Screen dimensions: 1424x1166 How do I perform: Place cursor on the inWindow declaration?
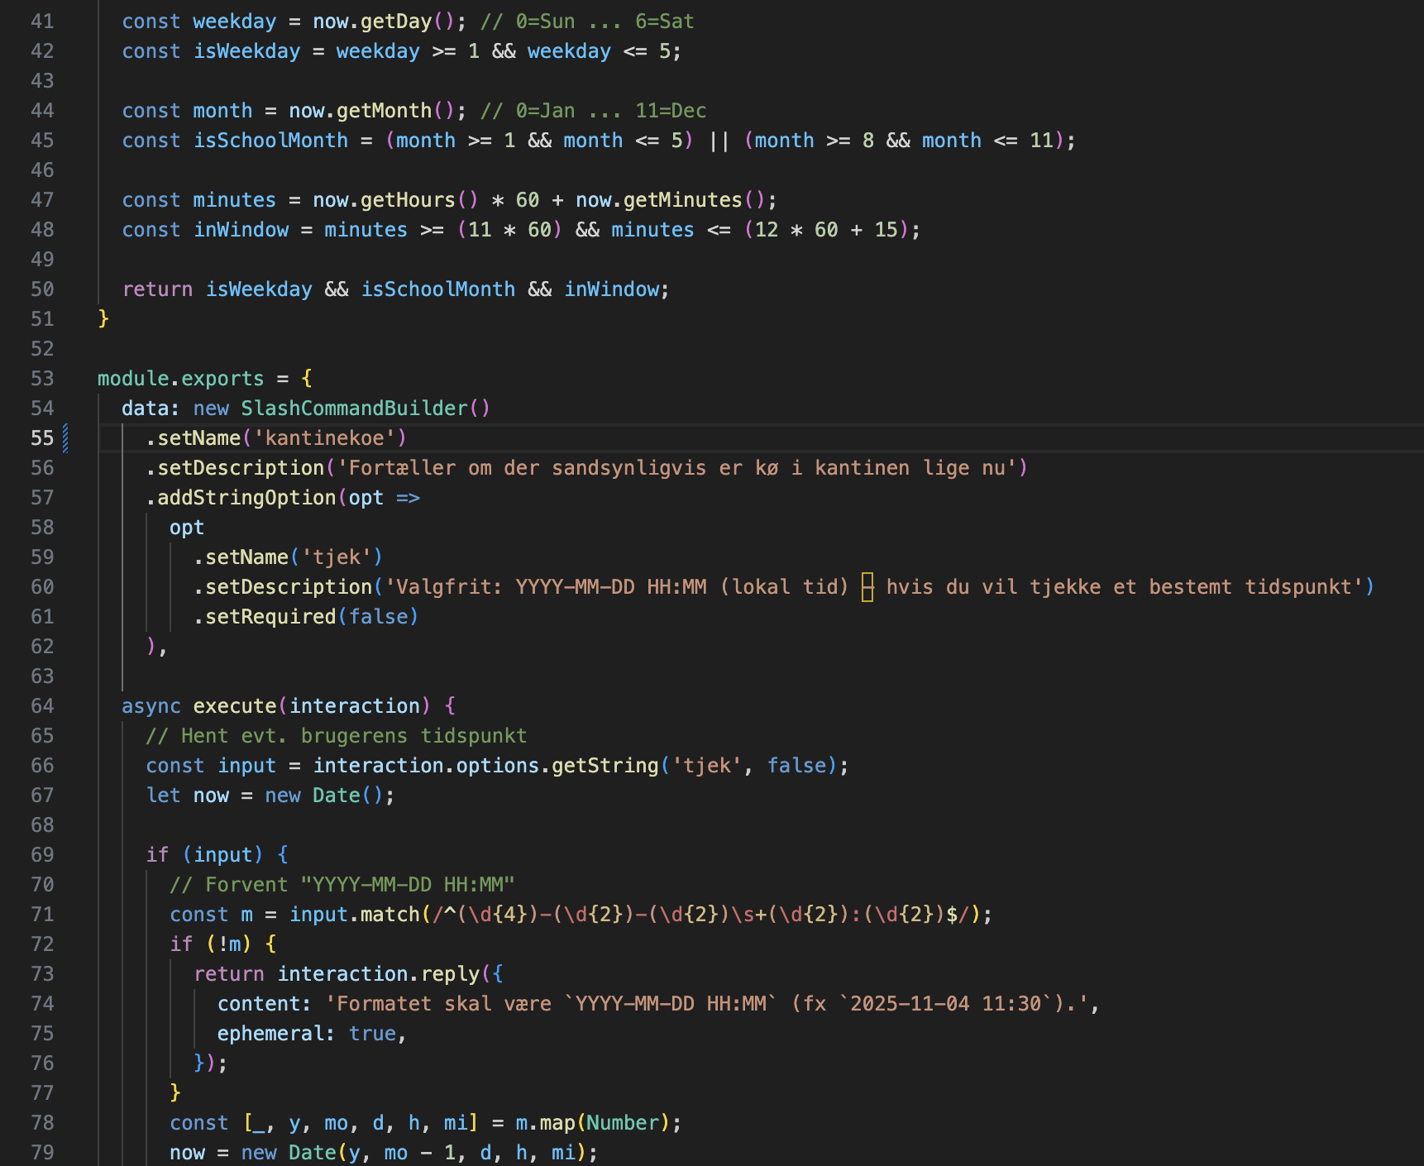tap(241, 230)
